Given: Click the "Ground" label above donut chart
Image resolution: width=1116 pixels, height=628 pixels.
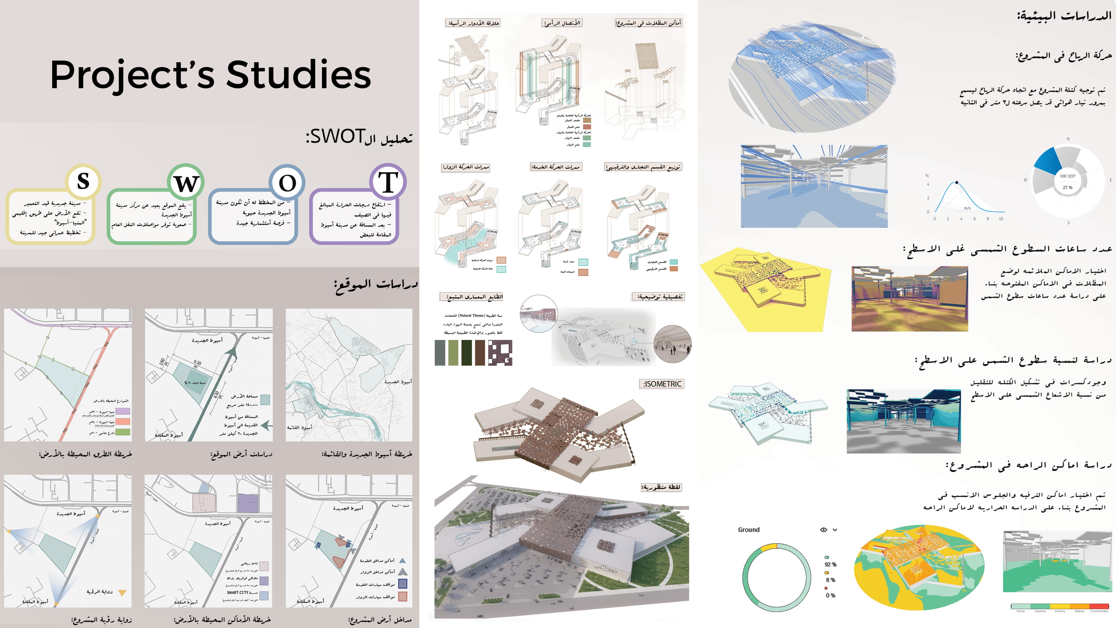Looking at the screenshot, I should pyautogui.click(x=749, y=530).
